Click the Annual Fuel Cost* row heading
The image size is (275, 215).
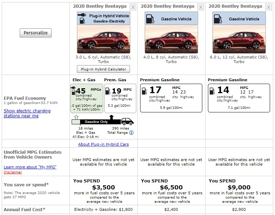pyautogui.click(x=24, y=210)
